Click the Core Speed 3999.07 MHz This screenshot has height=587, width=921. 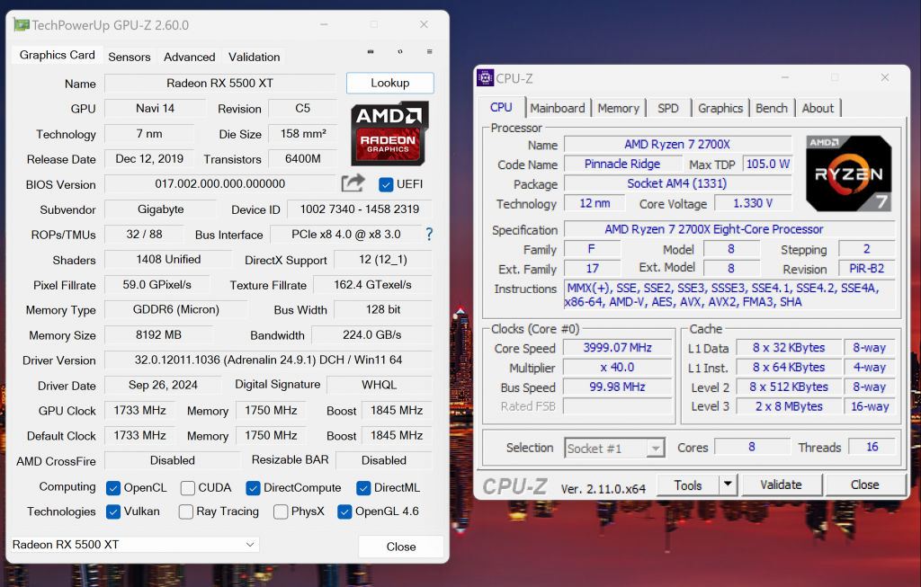pyautogui.click(x=617, y=348)
